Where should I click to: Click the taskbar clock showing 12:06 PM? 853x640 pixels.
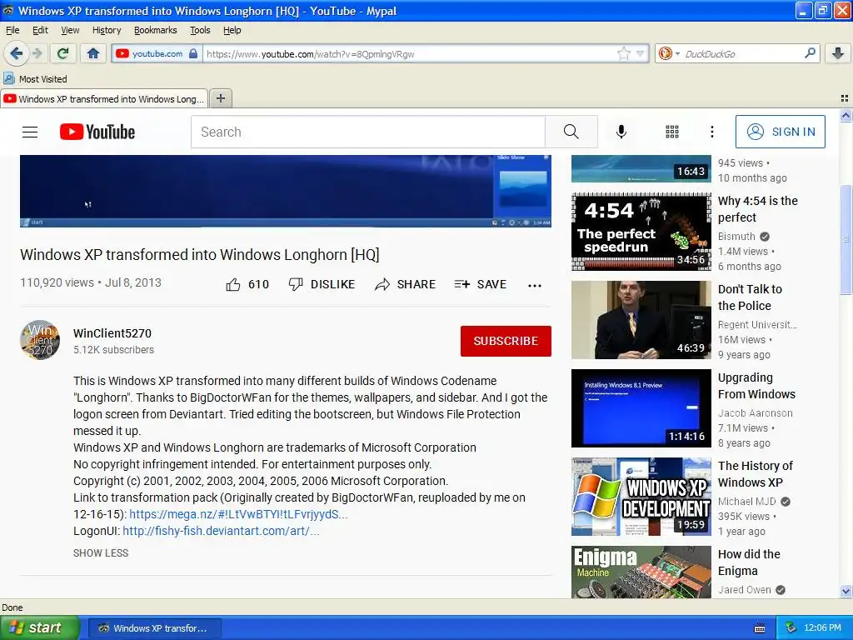(822, 628)
